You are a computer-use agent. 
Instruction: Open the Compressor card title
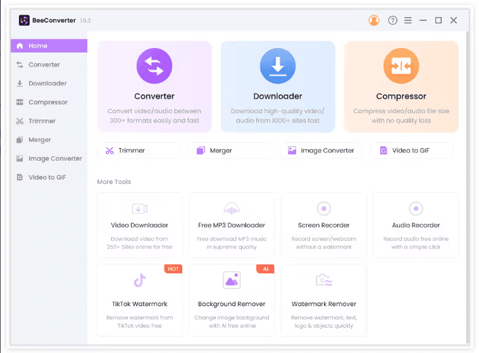click(x=401, y=97)
